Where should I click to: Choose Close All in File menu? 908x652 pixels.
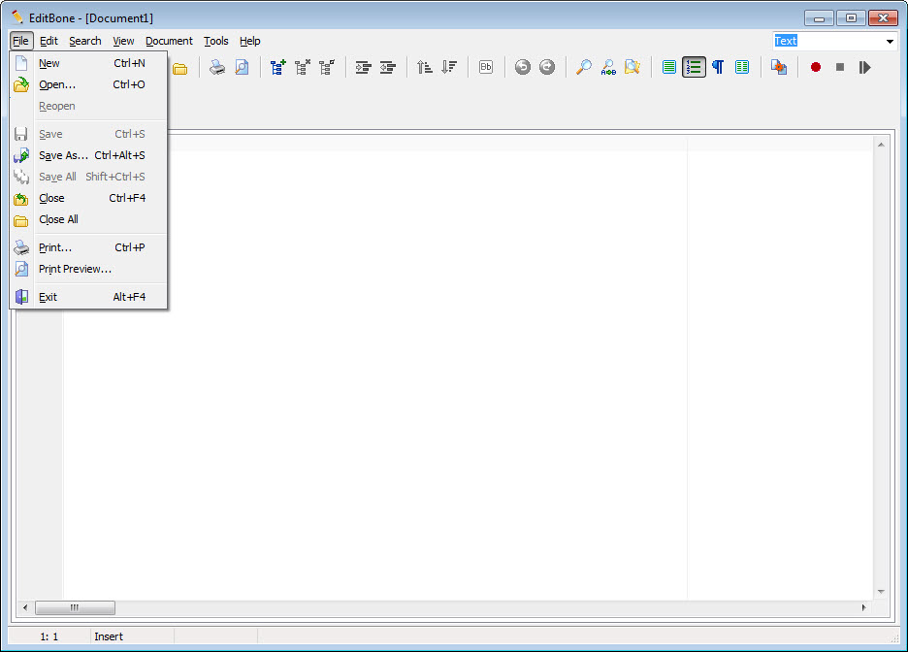point(88,219)
